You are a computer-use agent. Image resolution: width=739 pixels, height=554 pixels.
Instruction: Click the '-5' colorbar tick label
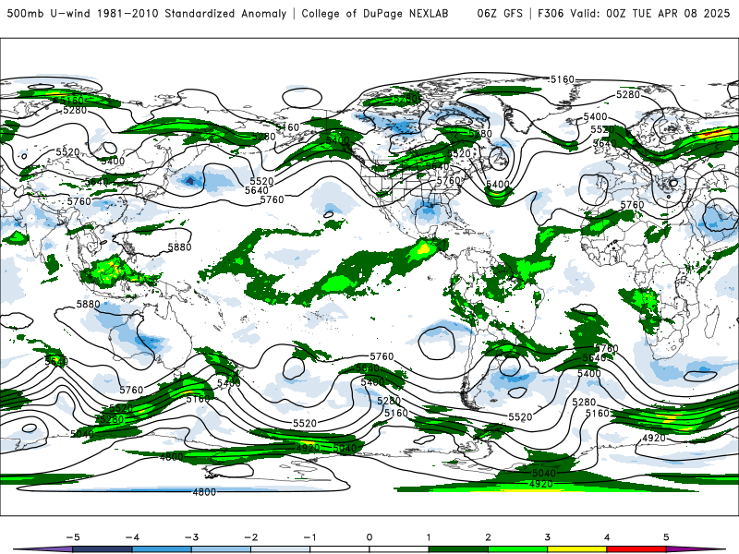(73, 537)
